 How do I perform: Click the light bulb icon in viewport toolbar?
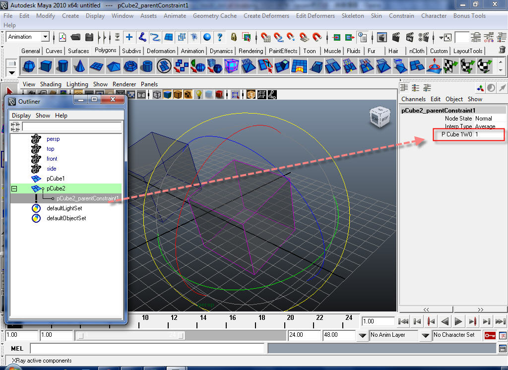[x=198, y=95]
